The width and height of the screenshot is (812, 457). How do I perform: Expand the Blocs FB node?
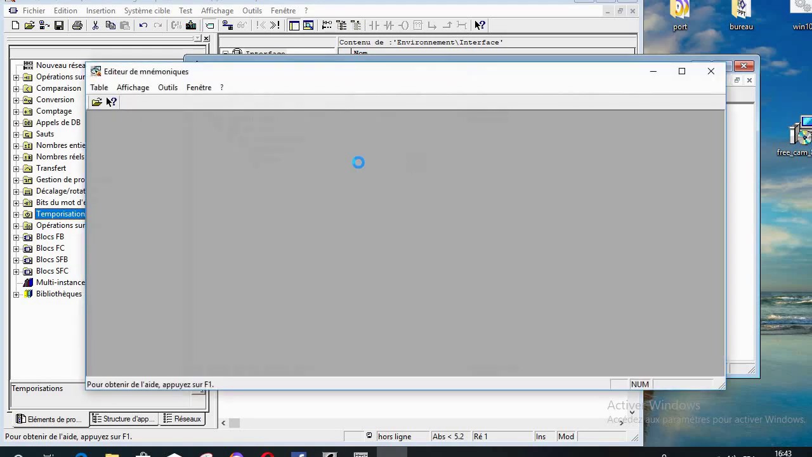(16, 237)
